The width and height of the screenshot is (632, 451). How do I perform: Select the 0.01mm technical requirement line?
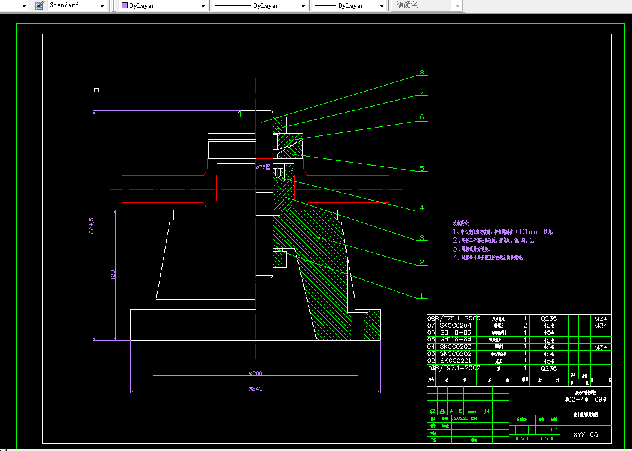coord(503,231)
